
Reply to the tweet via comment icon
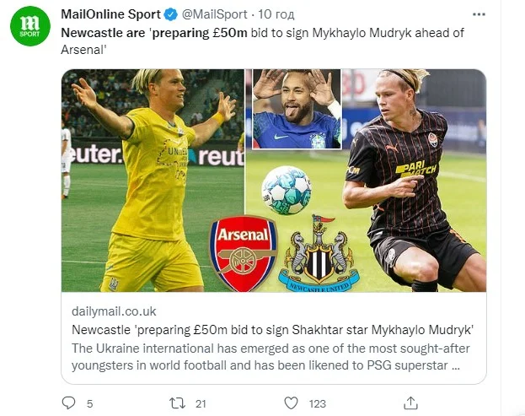coord(68,403)
